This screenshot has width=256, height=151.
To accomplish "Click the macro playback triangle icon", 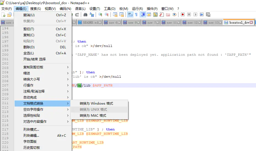I will [x=195, y=15].
